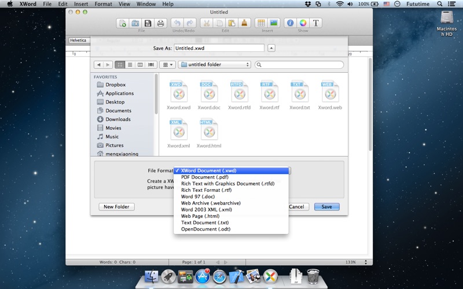Click the Save As filename field
The image size is (463, 289).
pos(219,48)
